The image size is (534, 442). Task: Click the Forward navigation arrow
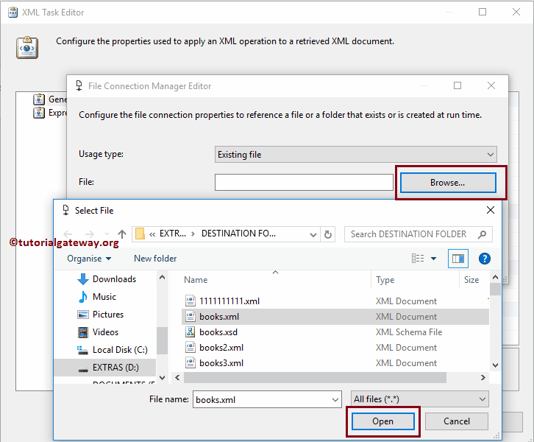[x=89, y=234]
